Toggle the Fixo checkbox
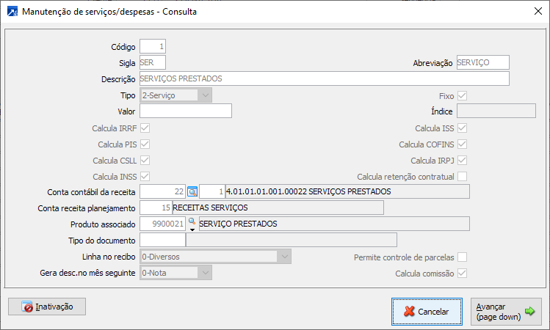Viewport: 550px width, 330px height. point(463,96)
